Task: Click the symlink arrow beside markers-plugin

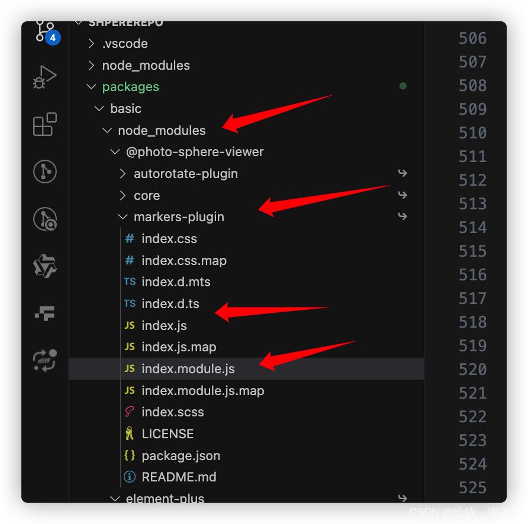Action: pos(403,216)
